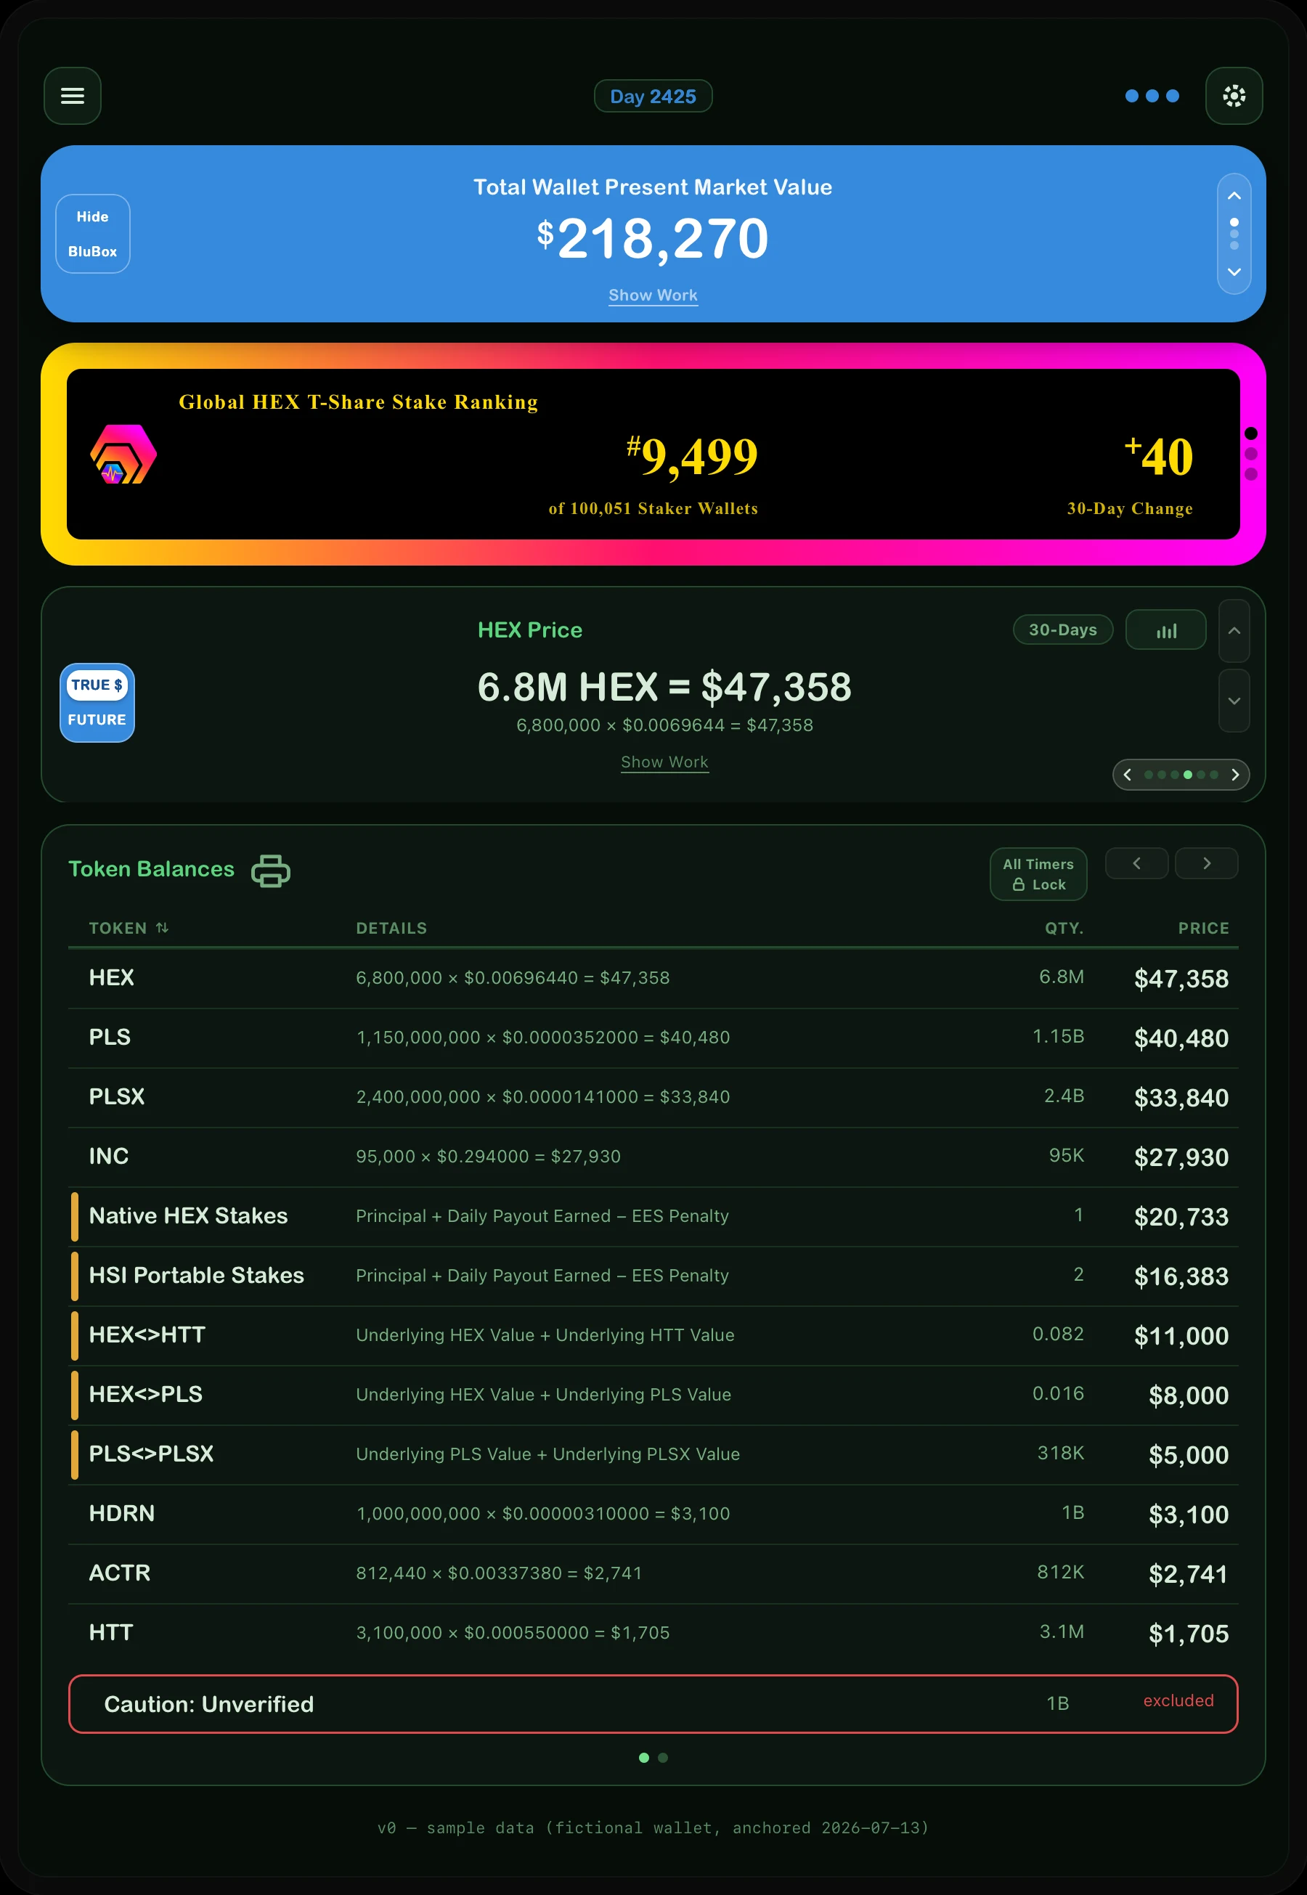
Task: Expand the HSI Portable Stakes row
Action: 653,1276
